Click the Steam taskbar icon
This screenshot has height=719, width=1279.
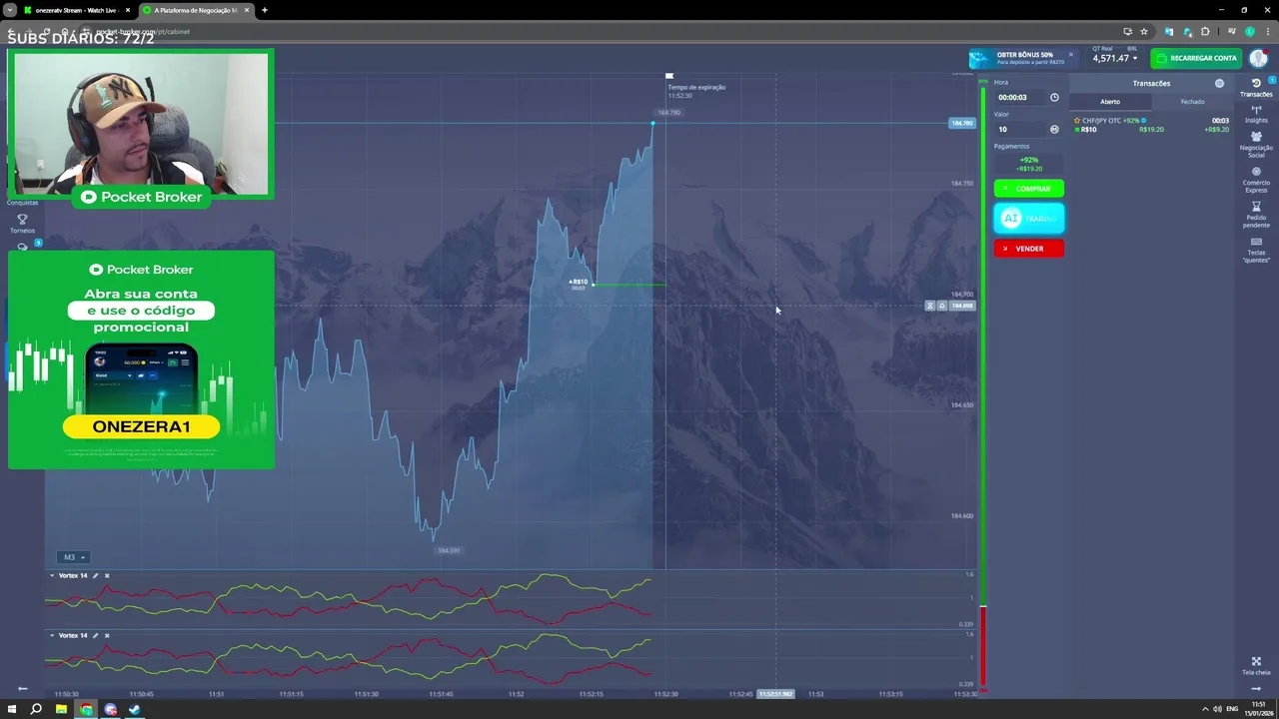click(x=135, y=709)
